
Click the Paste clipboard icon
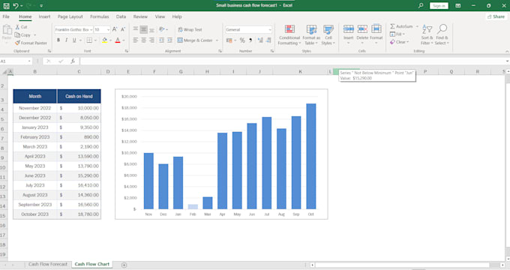(7, 30)
